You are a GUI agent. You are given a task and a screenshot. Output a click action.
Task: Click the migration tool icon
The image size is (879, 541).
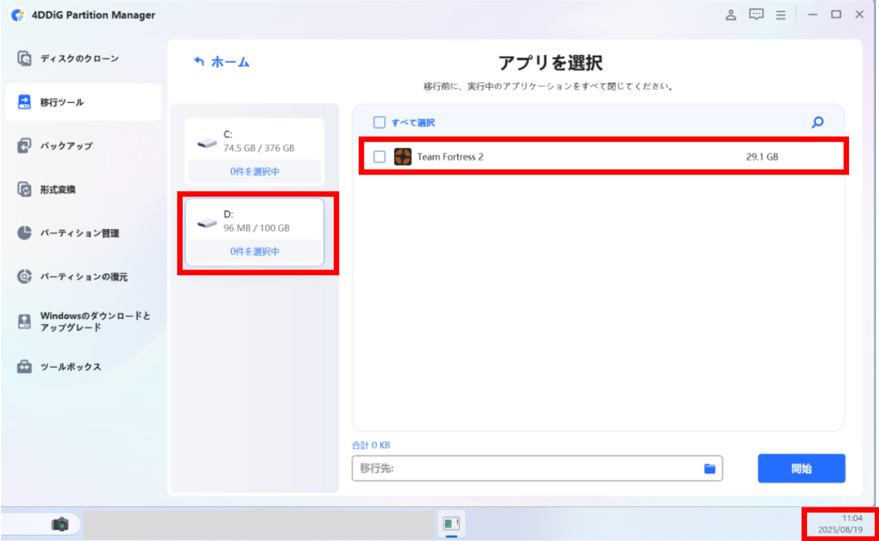[x=24, y=102]
